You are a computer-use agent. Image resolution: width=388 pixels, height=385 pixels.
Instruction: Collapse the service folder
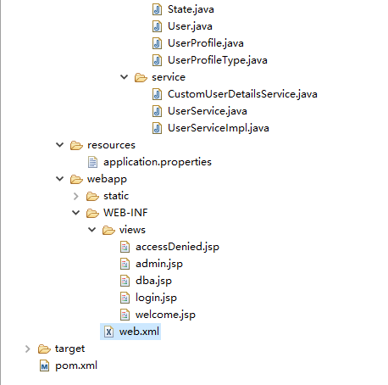125,77
